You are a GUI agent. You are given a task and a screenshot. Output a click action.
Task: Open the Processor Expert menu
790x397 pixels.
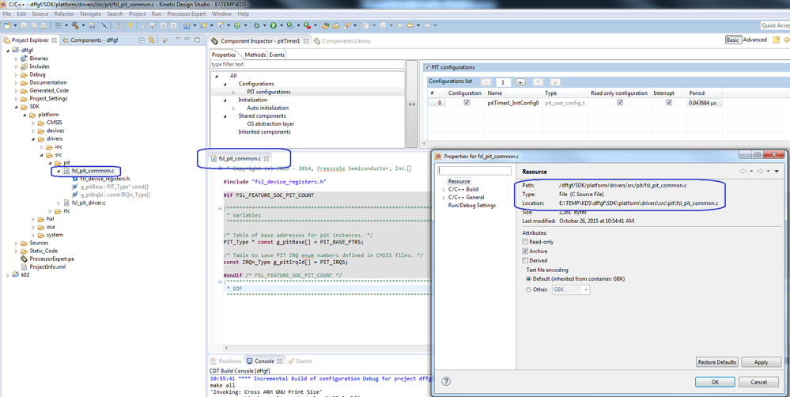(188, 13)
